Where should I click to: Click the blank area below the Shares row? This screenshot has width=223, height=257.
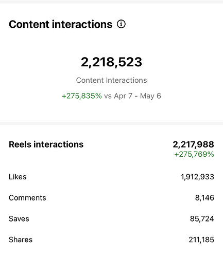tap(111, 251)
